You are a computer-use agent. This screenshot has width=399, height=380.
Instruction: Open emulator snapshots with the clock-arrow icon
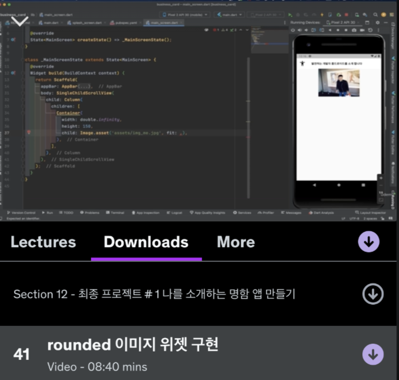pos(371,30)
